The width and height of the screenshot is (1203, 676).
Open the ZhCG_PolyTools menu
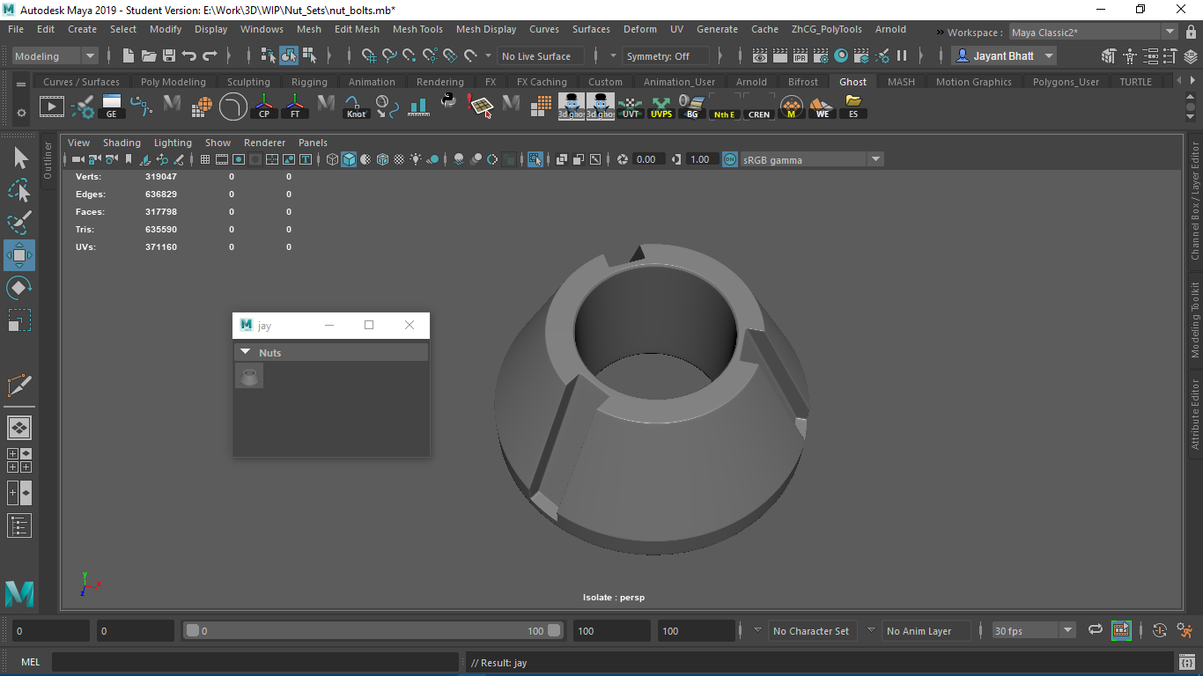[x=827, y=29]
